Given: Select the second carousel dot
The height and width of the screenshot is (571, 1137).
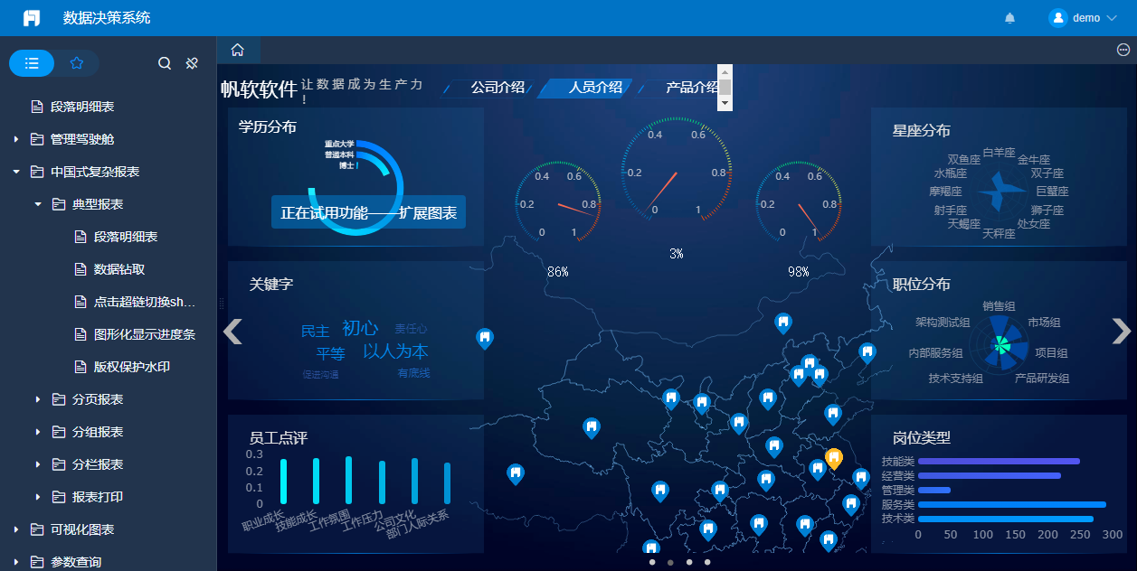Looking at the screenshot, I should click(670, 562).
